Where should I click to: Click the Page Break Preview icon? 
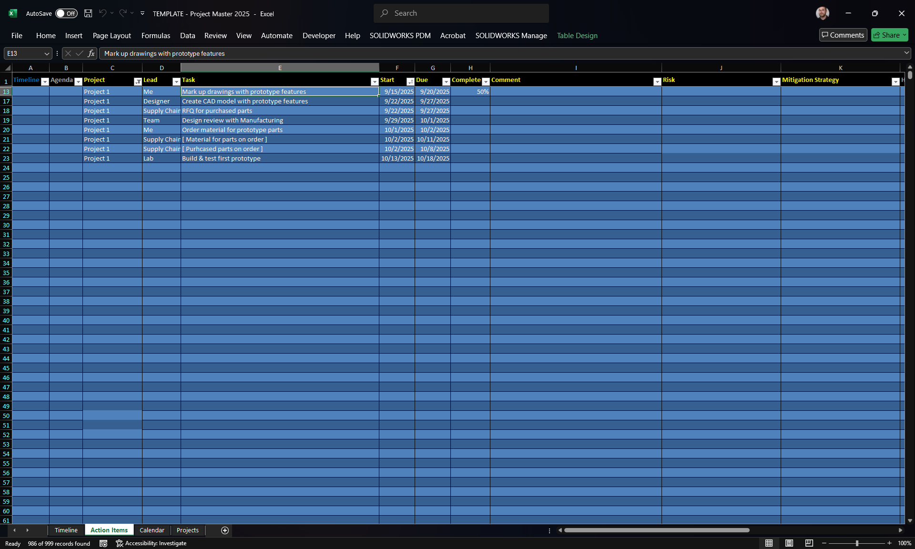click(809, 543)
